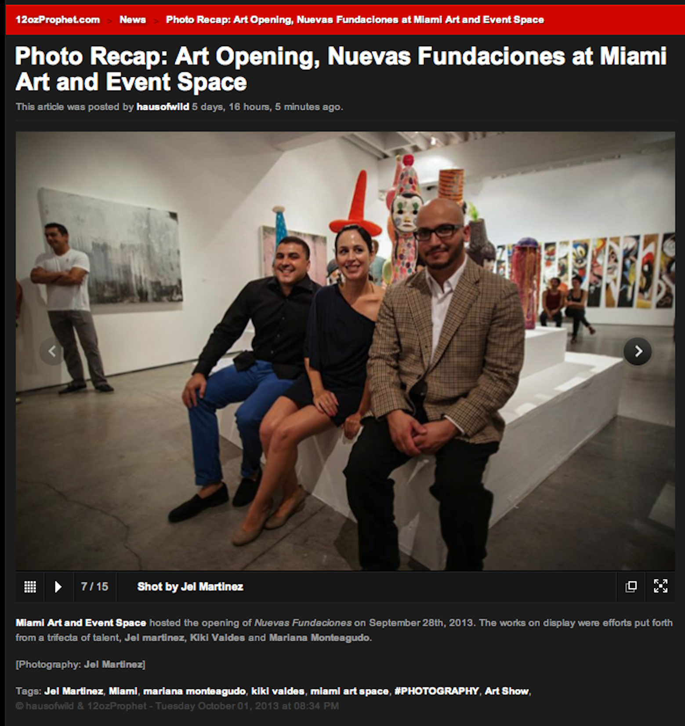
Task: Select the #PHOTOGRAPHY tag
Action: [x=437, y=691]
